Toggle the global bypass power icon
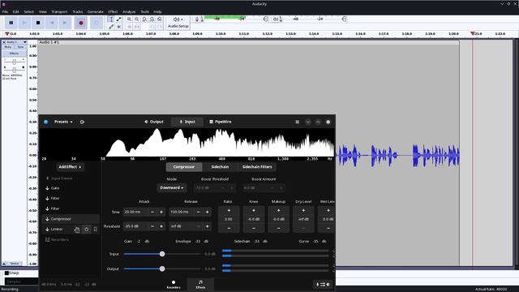 tap(46, 122)
